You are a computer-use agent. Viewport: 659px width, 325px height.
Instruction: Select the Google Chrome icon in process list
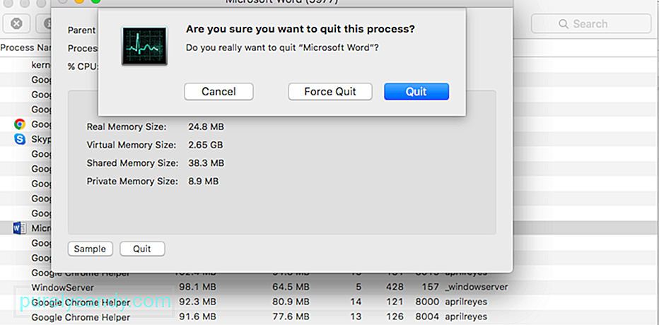[x=19, y=124]
